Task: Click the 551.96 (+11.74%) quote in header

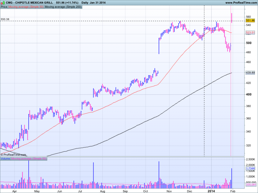Action: point(67,3)
